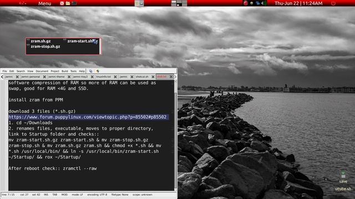
Task: Click the line '1. cd ~/Downloads'
Action: (31, 123)
